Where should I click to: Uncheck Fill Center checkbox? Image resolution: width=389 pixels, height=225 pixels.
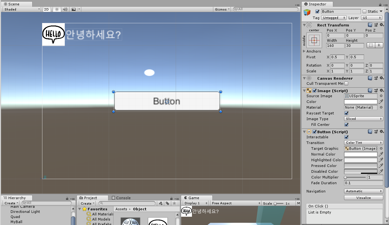[347, 125]
